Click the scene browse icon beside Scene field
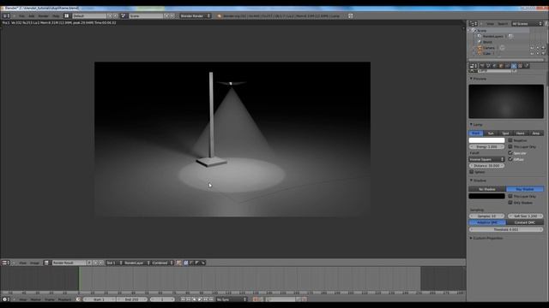The image size is (549, 308). coord(124,16)
